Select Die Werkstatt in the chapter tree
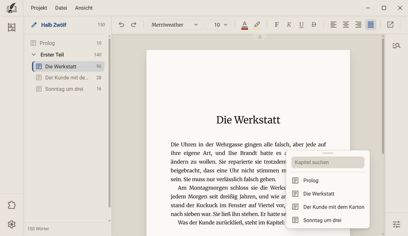Viewport: 408px width, 236px height. 68,67
